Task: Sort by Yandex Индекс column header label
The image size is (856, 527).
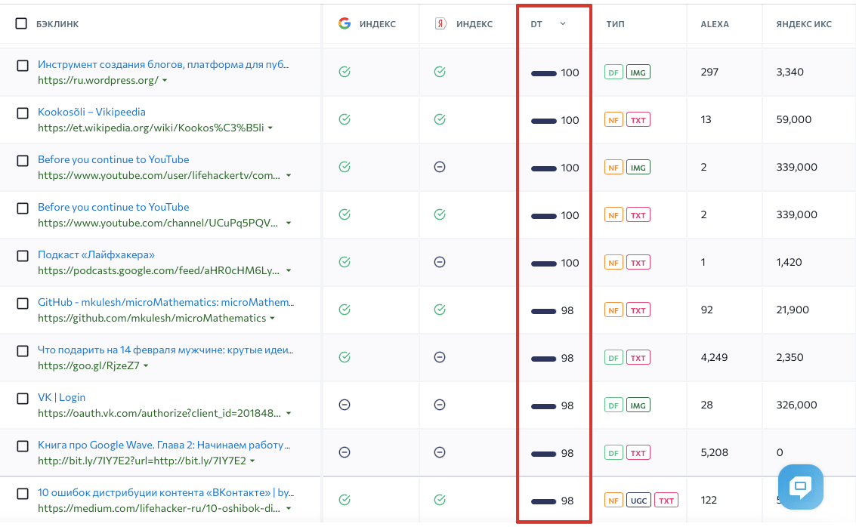Action: (474, 24)
